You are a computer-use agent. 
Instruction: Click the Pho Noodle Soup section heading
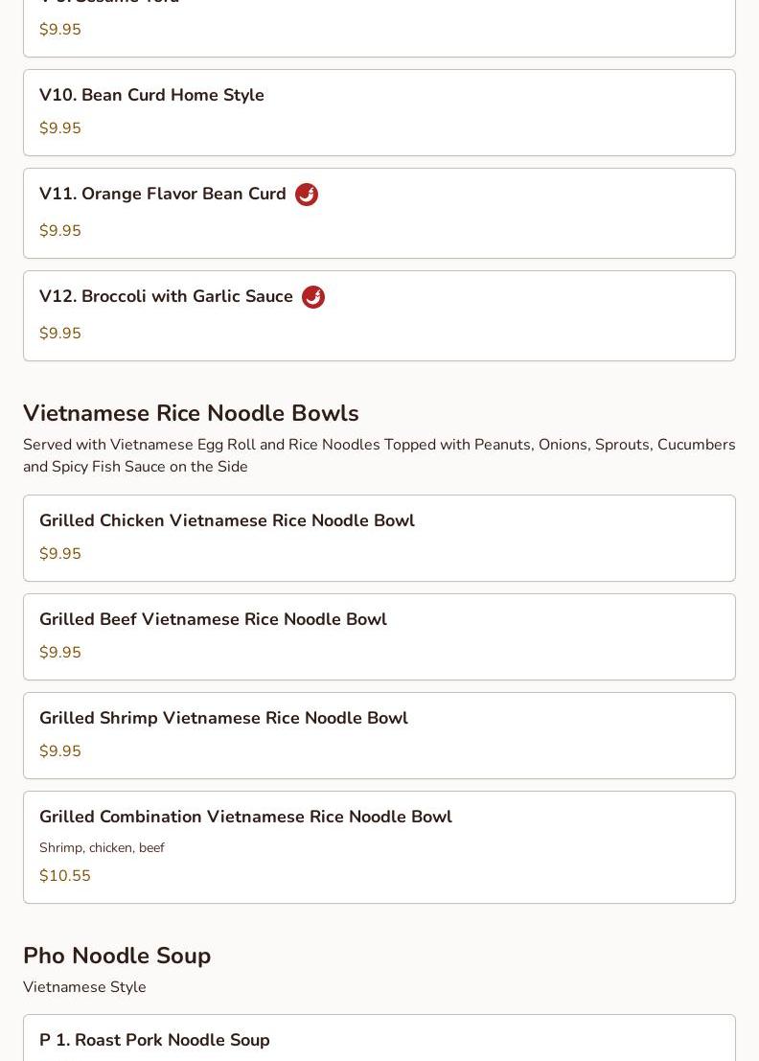click(117, 956)
